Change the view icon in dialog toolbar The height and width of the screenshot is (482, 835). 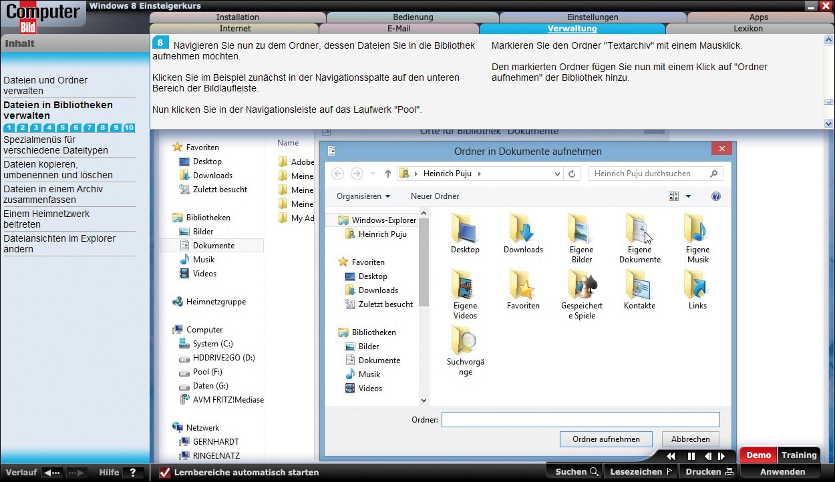pos(673,196)
